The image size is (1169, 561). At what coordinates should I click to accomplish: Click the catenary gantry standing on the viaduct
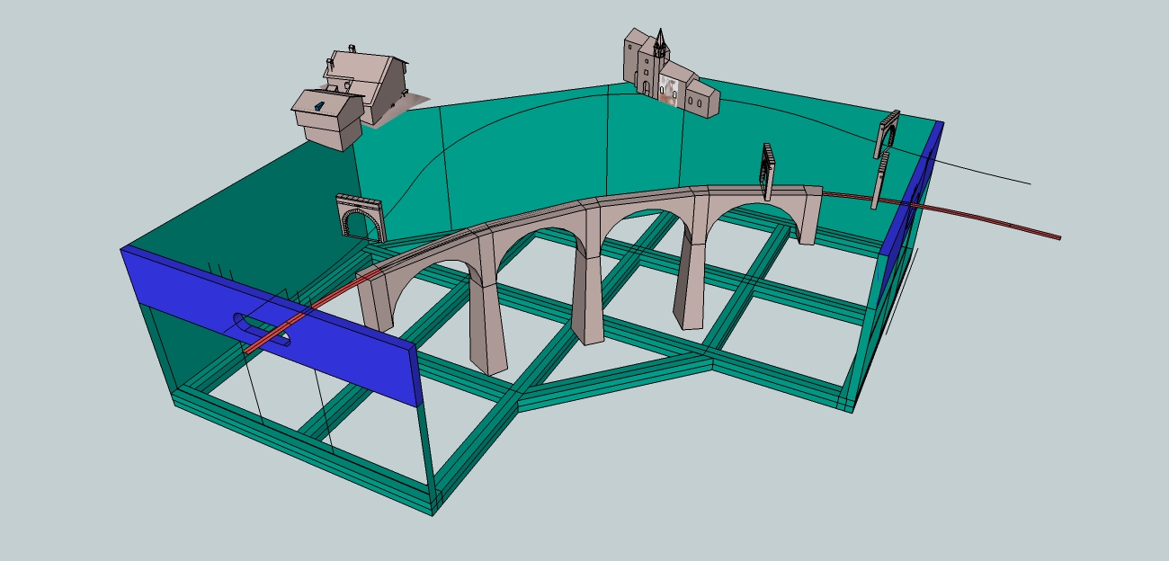click(x=768, y=171)
